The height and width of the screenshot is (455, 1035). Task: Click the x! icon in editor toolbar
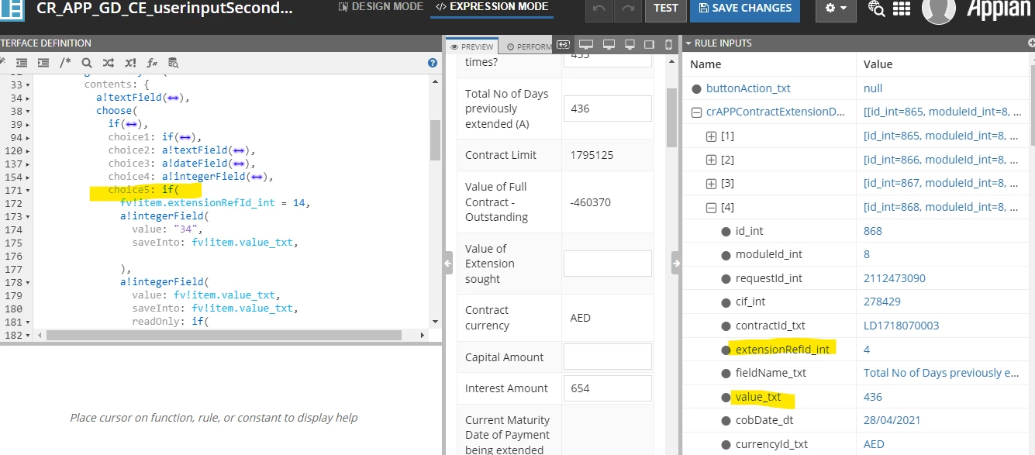(130, 63)
